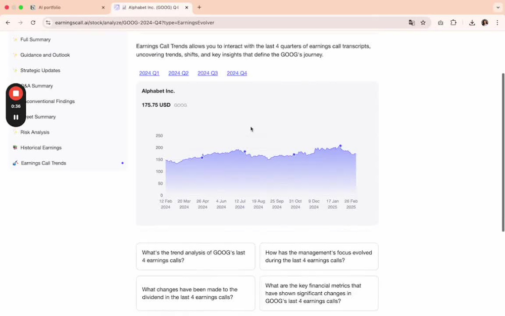
Task: Click the early 2025 peak marker on chart
Action: 340,146
